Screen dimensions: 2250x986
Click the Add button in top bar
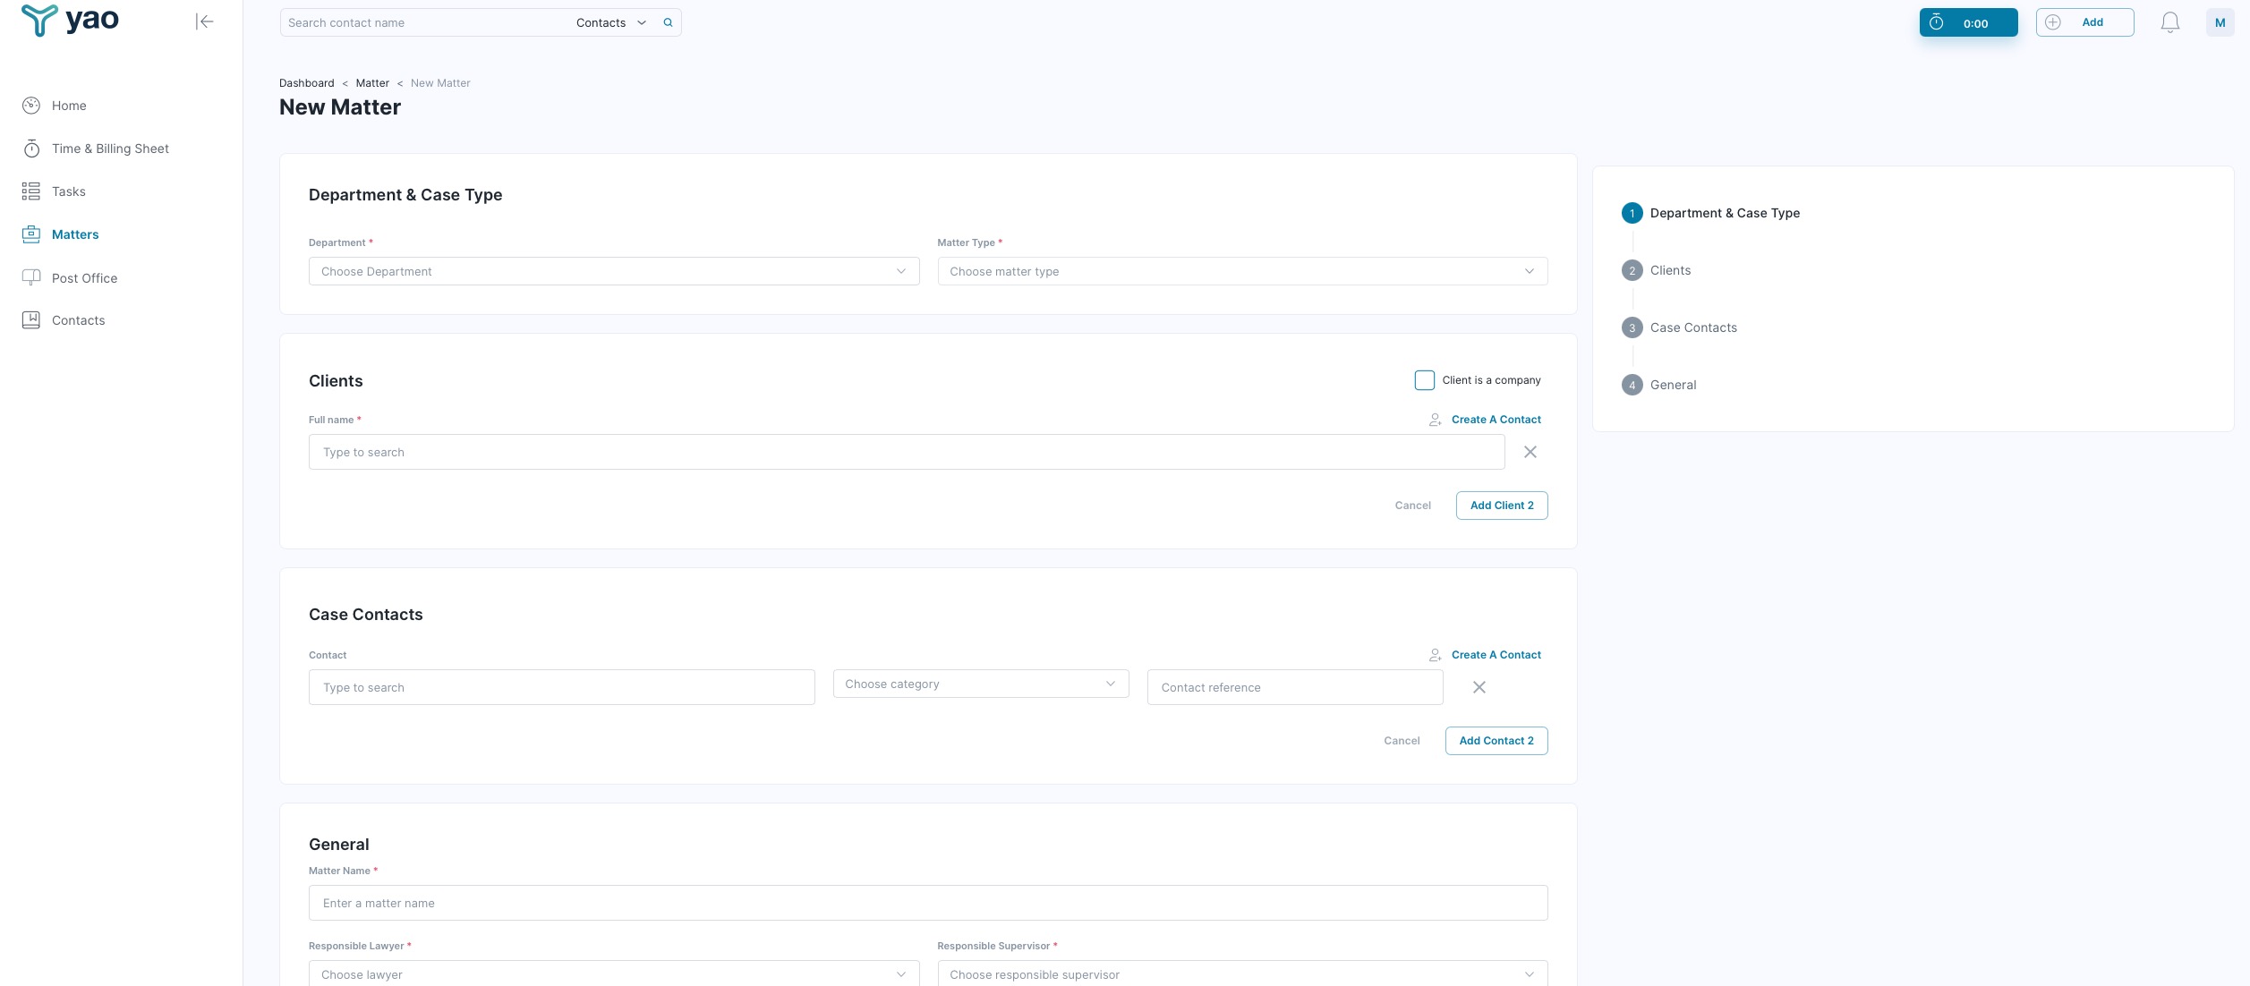[x=2085, y=22]
